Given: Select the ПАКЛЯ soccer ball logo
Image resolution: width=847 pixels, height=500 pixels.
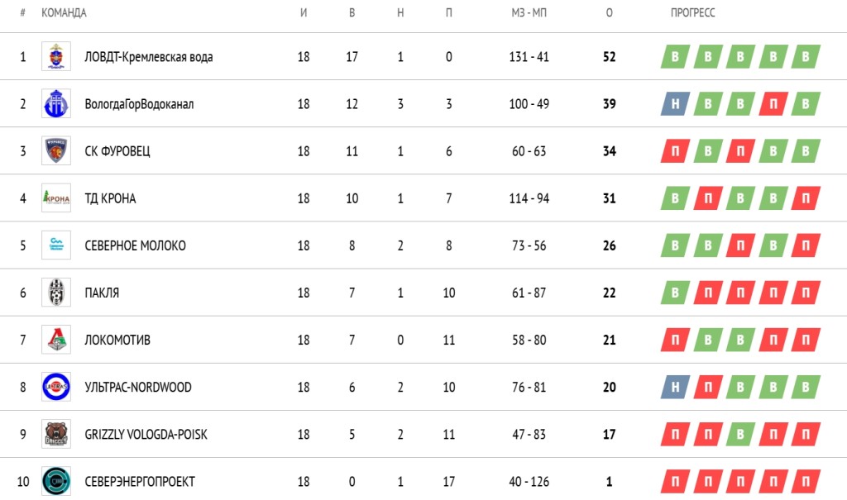Looking at the screenshot, I should [x=56, y=293].
